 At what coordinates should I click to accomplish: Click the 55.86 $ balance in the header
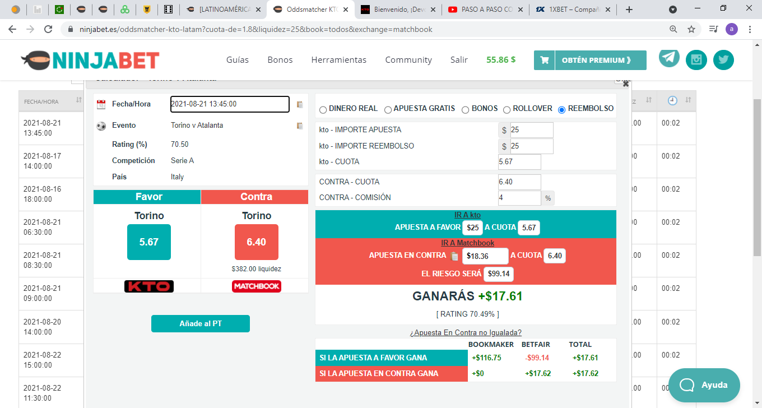tap(501, 60)
